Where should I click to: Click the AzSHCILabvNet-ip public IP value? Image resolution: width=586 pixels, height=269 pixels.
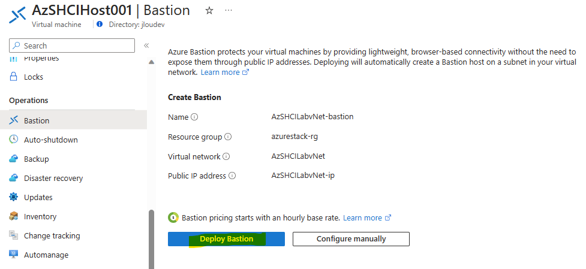(303, 176)
